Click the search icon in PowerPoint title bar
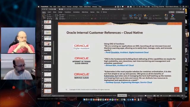 (180, 9)
